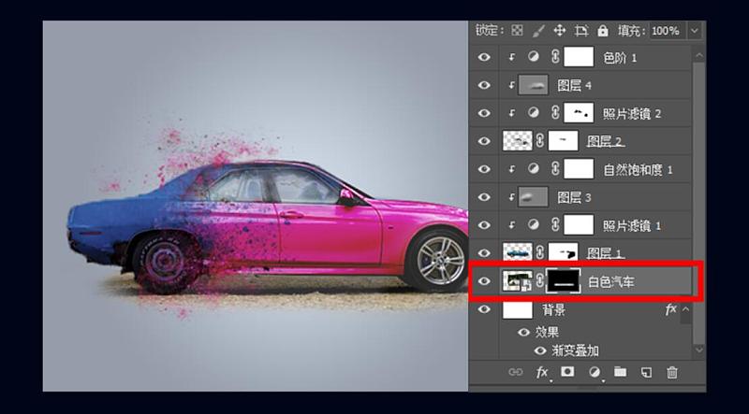This screenshot has width=749, height=414.
Task: Click the link layers chain icon
Action: pos(515,372)
